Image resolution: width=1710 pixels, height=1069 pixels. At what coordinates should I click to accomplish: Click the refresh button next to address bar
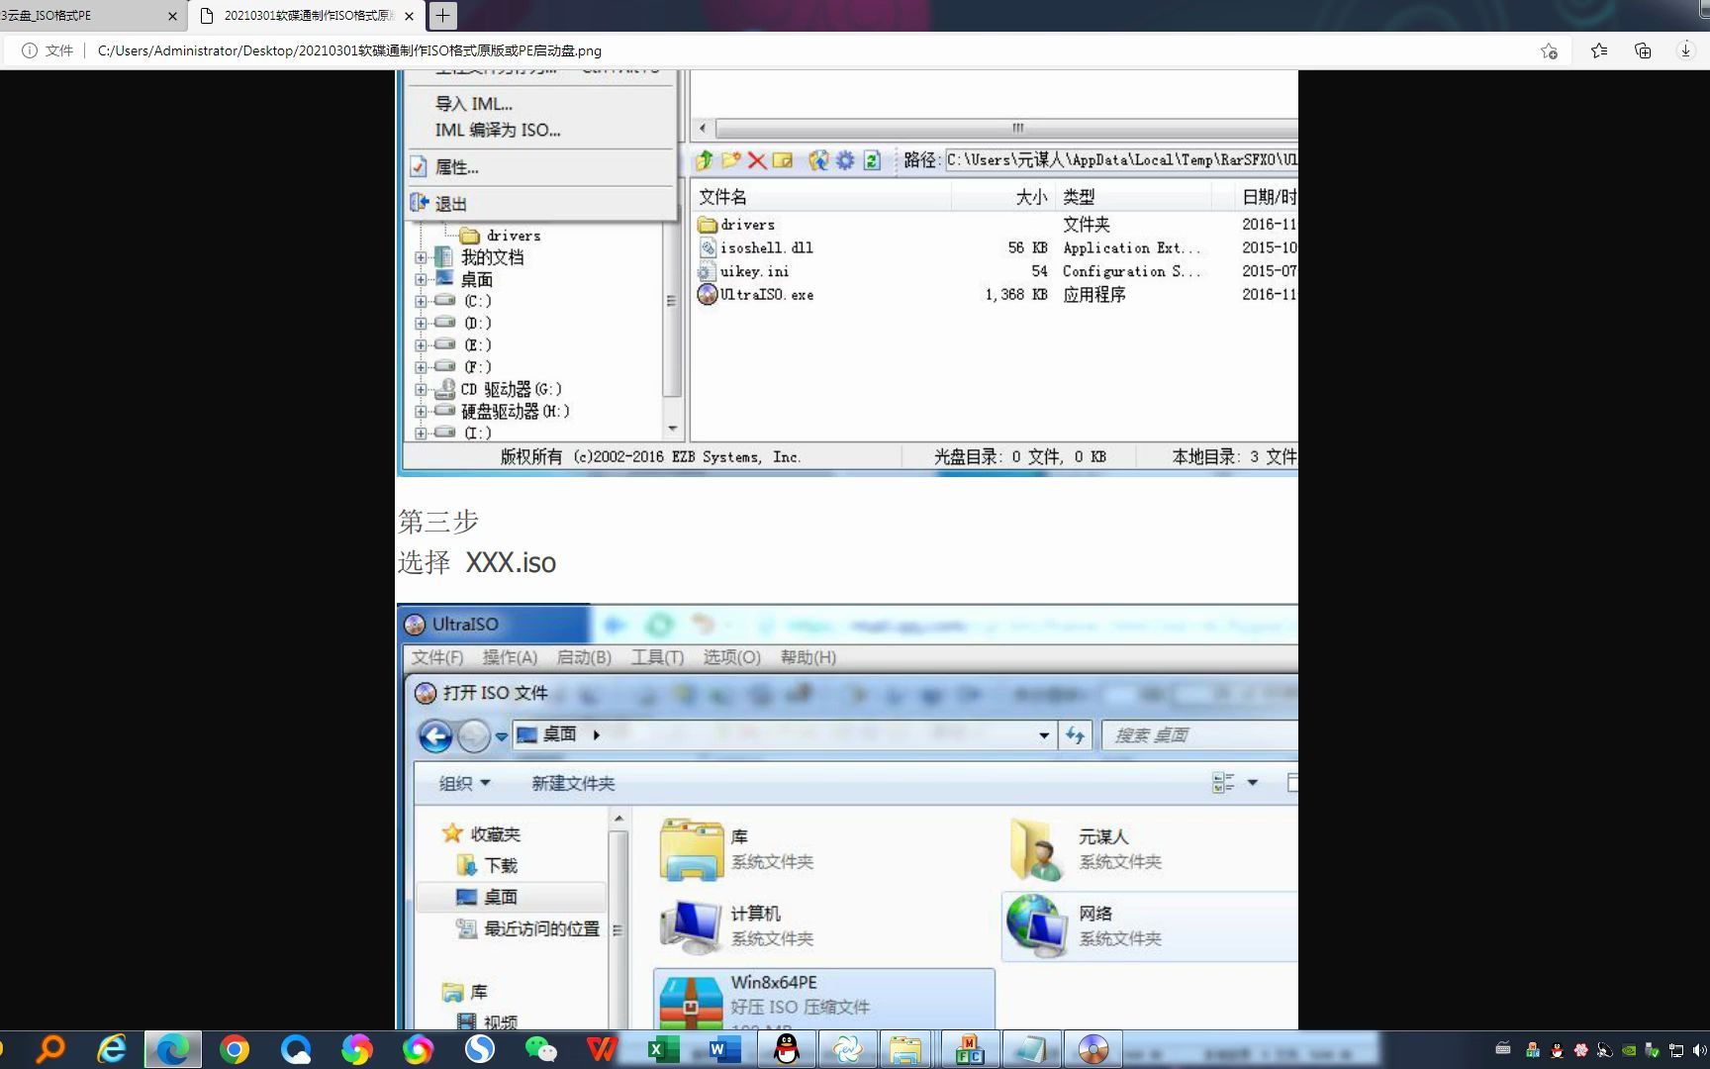(1076, 734)
